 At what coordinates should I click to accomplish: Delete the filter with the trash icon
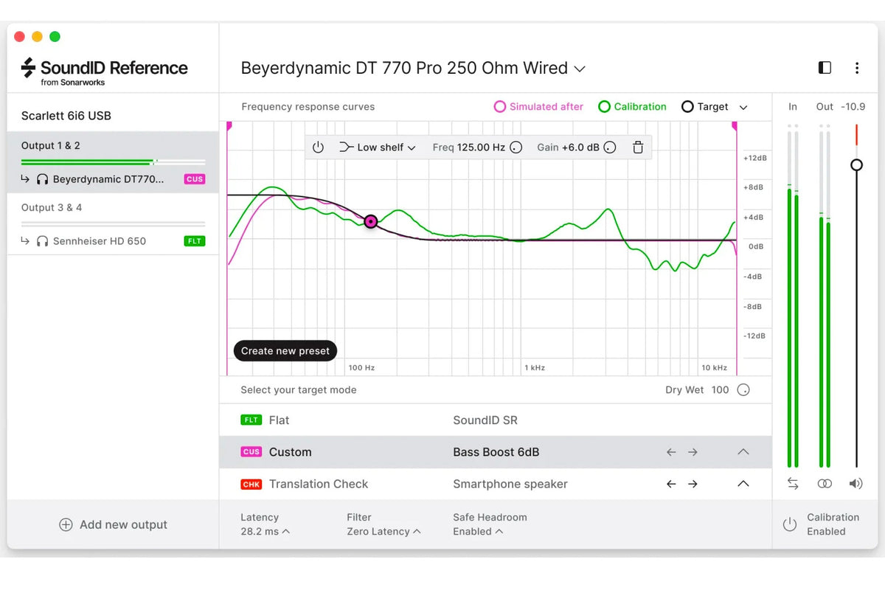point(638,147)
